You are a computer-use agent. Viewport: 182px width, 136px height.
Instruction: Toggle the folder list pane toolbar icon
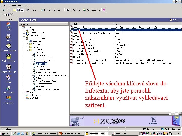(x=18, y=10)
